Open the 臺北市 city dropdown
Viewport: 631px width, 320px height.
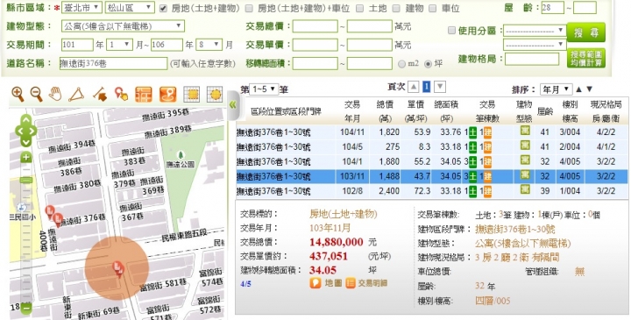[x=82, y=7]
